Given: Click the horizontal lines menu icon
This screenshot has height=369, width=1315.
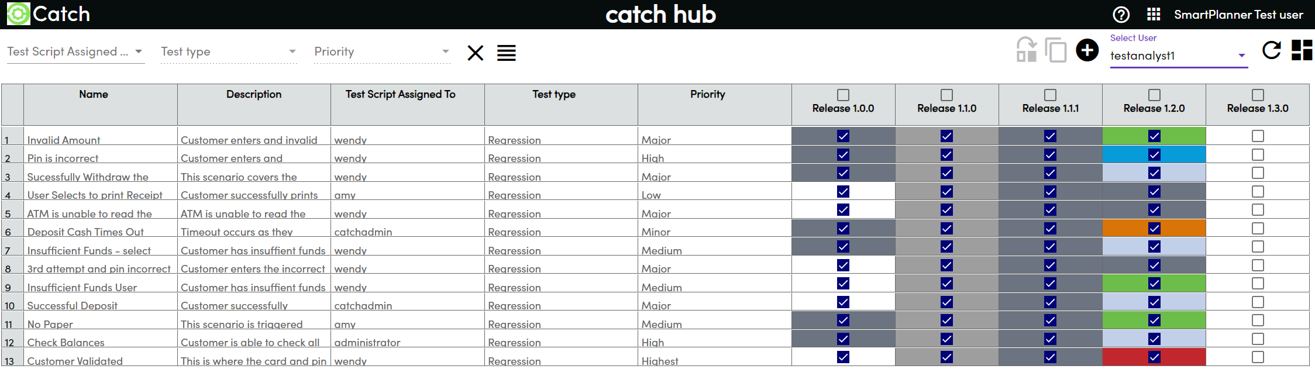Looking at the screenshot, I should coord(507,53).
